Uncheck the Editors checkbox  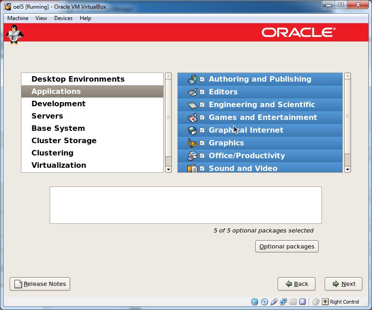[x=202, y=92]
